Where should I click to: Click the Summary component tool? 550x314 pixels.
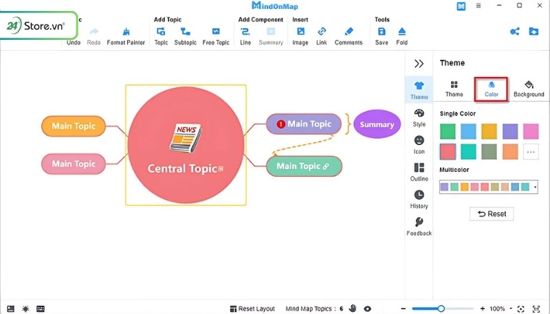pos(271,36)
